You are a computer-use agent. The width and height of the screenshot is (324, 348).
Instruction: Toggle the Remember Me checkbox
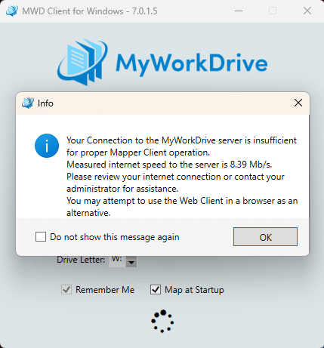[x=66, y=290]
